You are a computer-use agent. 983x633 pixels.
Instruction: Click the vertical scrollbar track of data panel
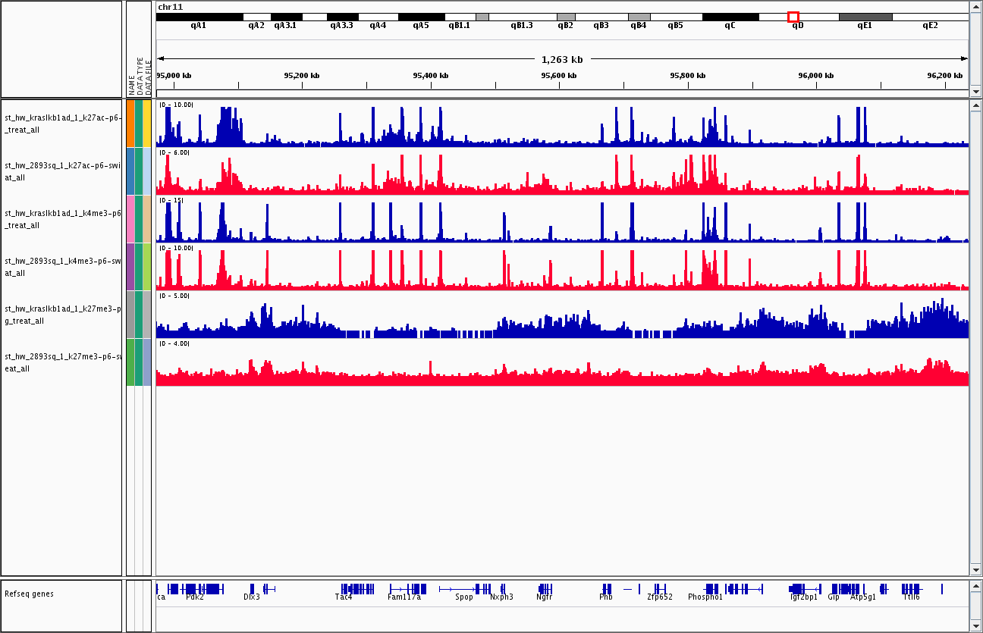click(975, 341)
